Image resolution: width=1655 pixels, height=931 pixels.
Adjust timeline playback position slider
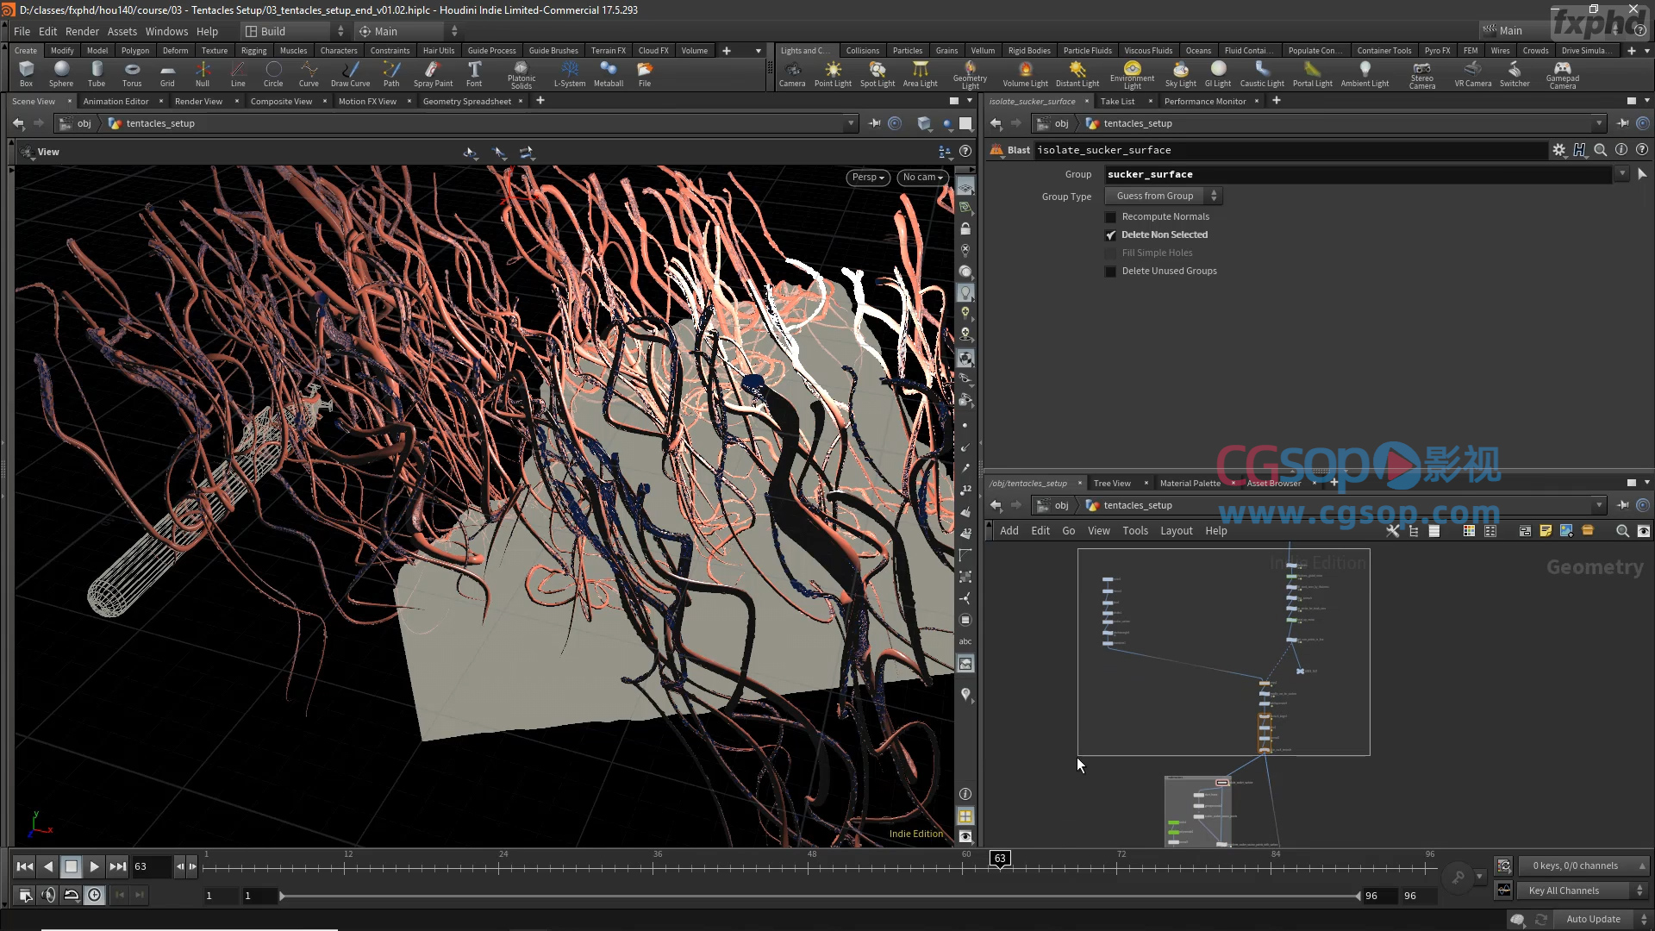coord(999,857)
